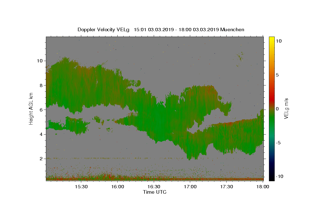Click the plot title 'Doppler Velocity VELg'

coord(104,30)
